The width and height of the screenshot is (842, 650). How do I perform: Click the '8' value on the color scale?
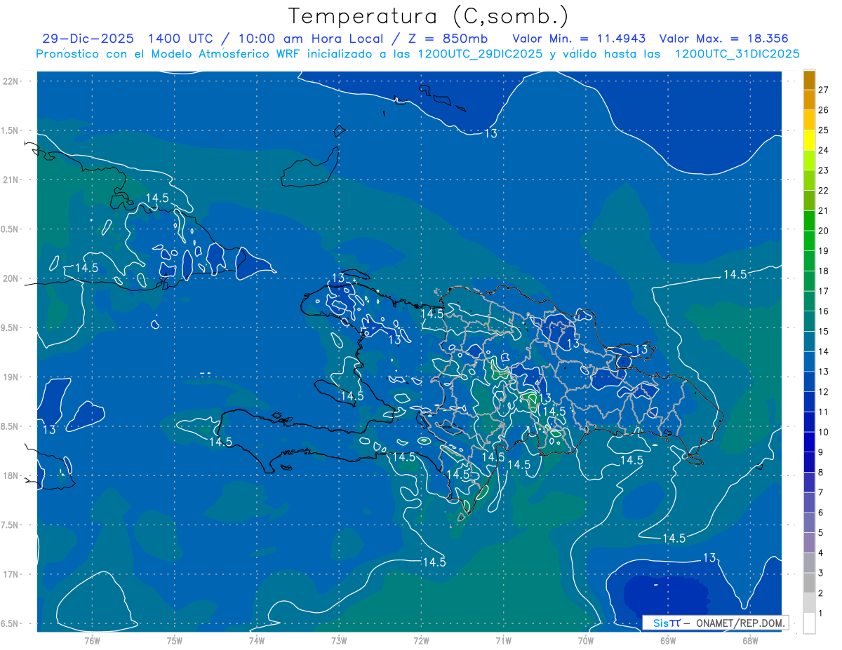click(820, 473)
